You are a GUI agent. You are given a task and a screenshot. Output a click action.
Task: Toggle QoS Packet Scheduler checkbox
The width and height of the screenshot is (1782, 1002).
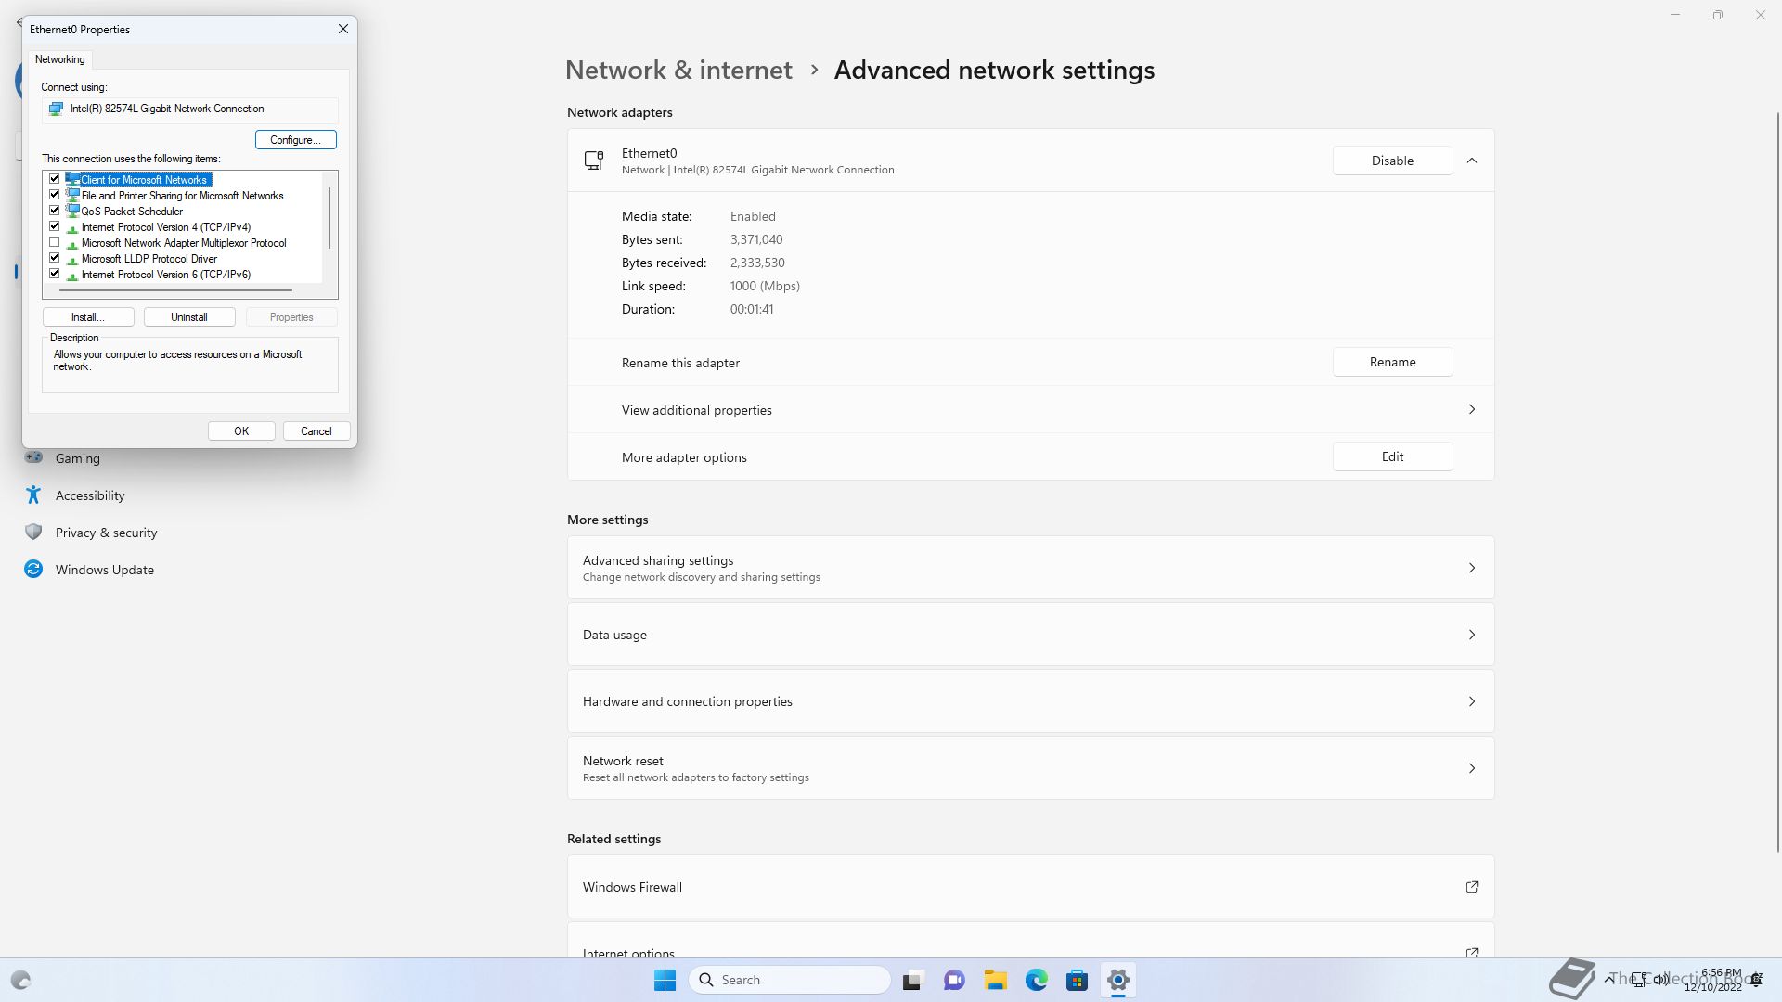(54, 211)
